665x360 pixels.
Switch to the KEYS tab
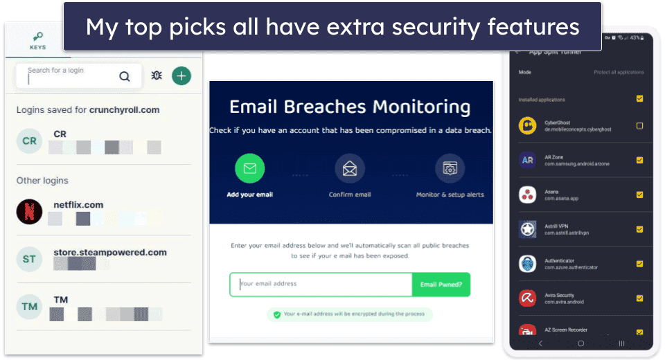pyautogui.click(x=37, y=41)
